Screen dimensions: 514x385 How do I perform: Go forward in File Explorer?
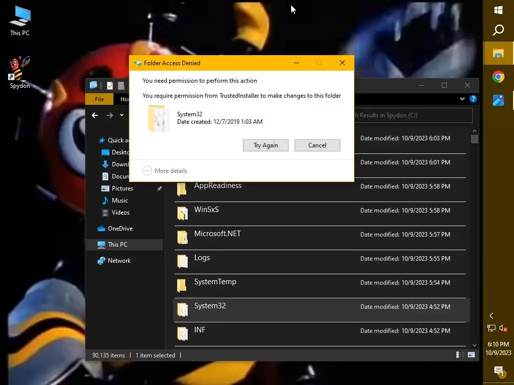[110, 115]
